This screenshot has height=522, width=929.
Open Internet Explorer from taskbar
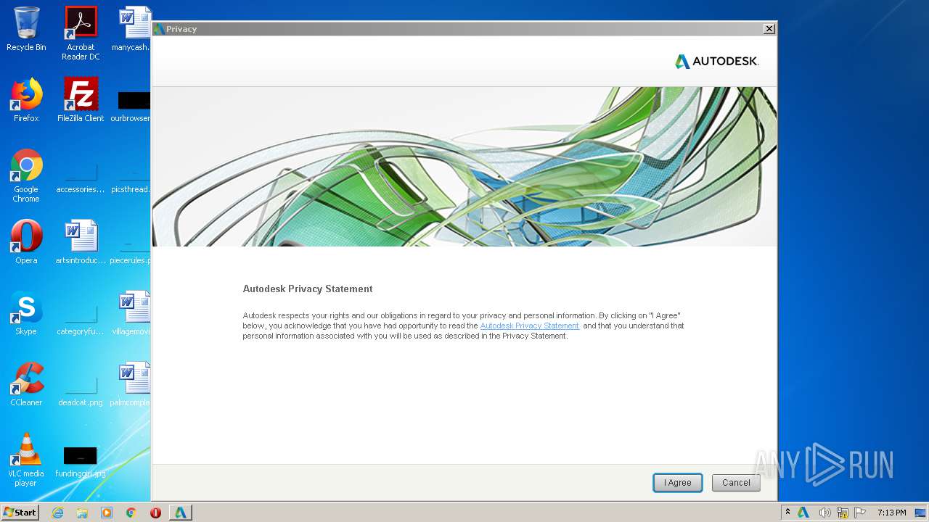57,513
